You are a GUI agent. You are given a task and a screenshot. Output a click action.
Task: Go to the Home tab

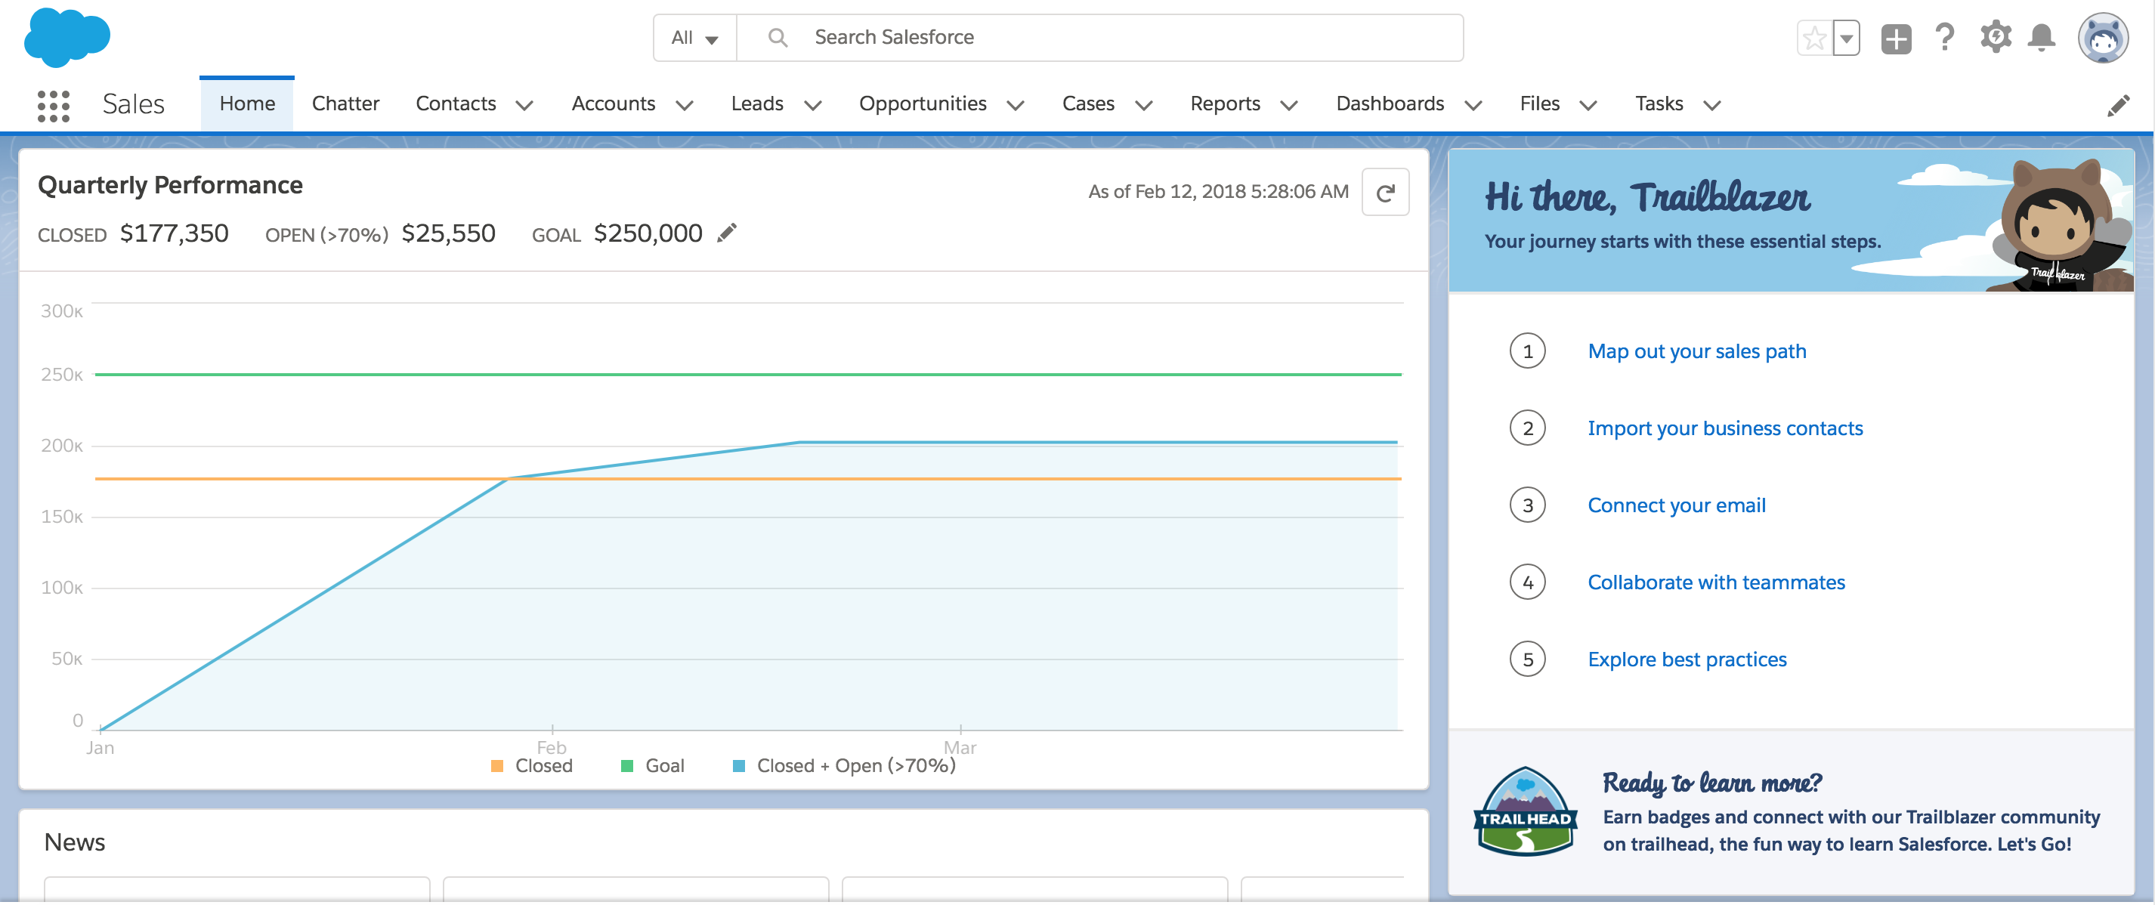click(x=247, y=103)
